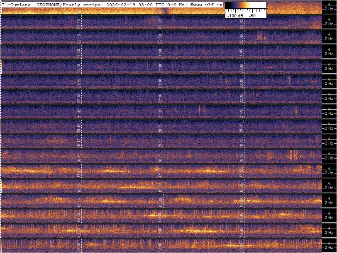This screenshot has height=253, width=337.
Task: Click the 2 Hz label on the top strip
Action: tap(330, 9)
